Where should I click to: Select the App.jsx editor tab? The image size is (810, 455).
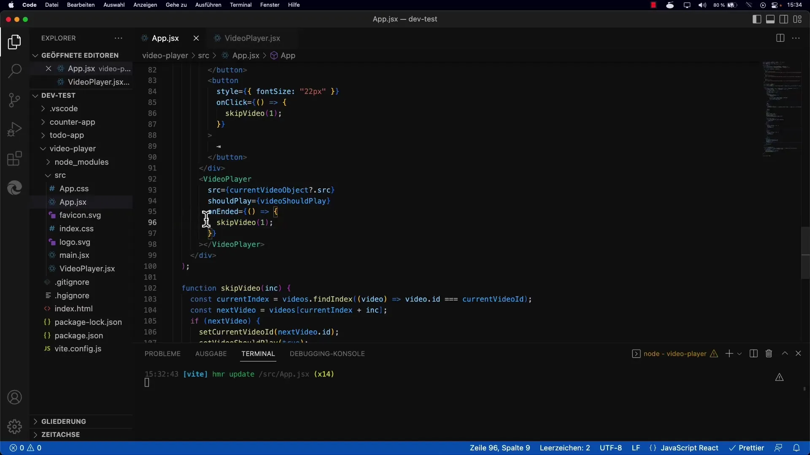(x=165, y=38)
